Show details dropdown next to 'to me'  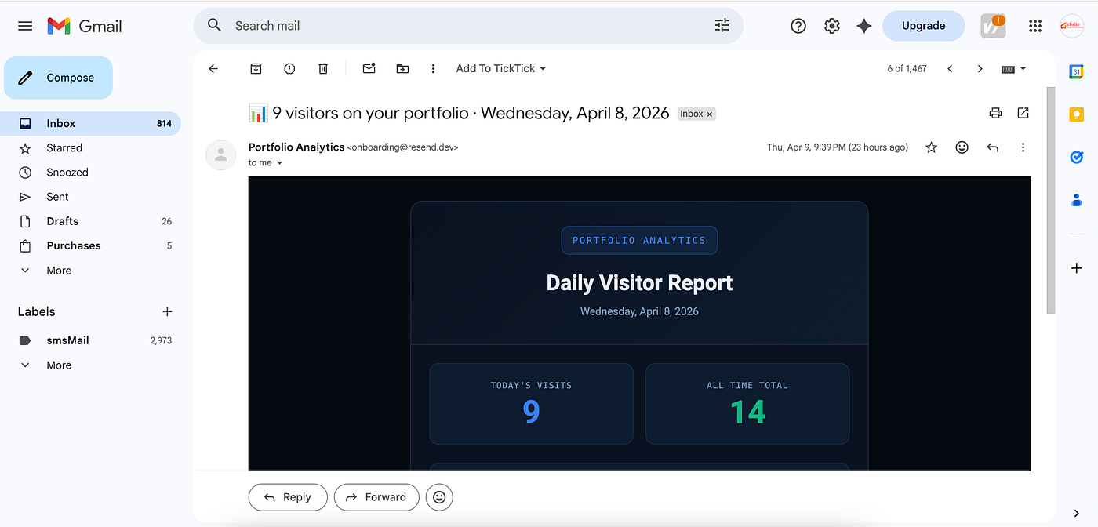279,163
